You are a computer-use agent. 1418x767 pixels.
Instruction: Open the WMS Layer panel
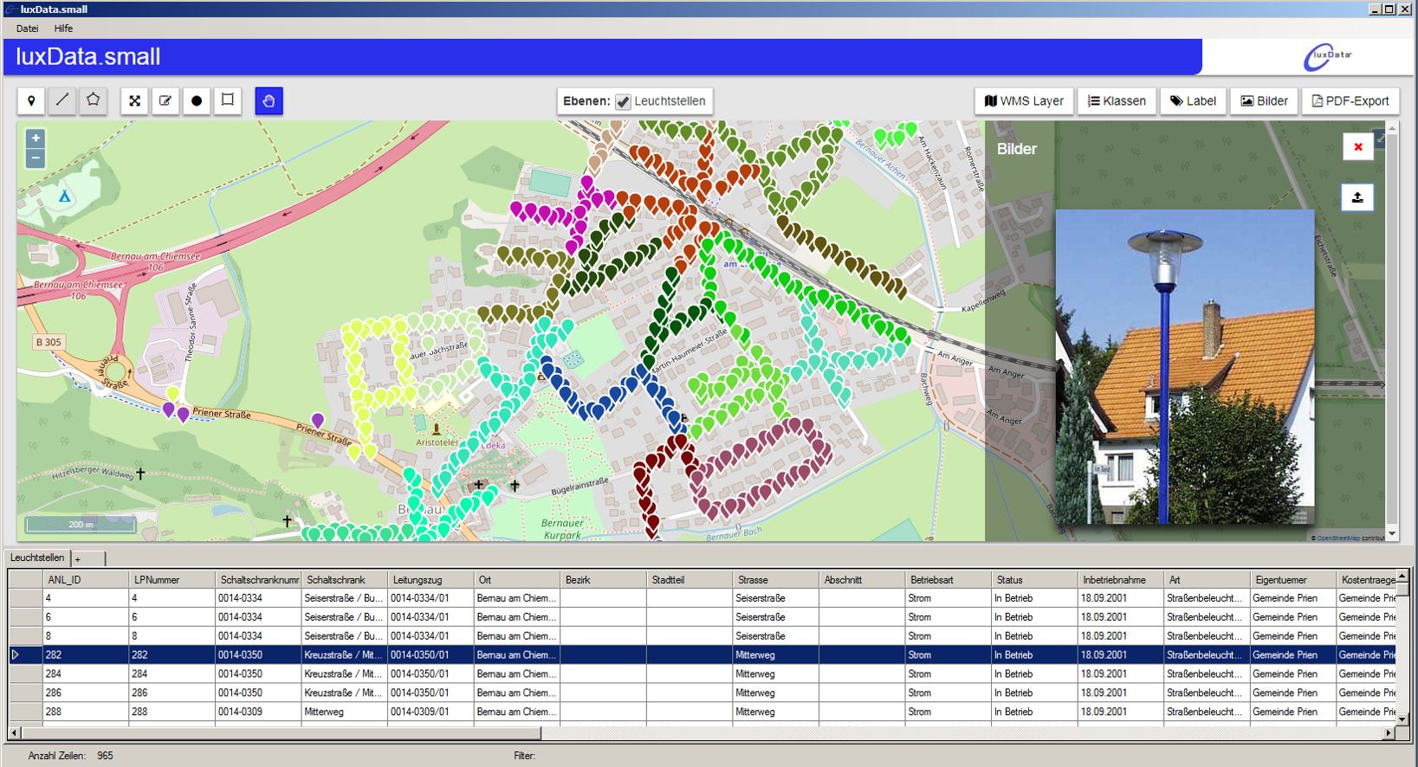pos(1024,101)
